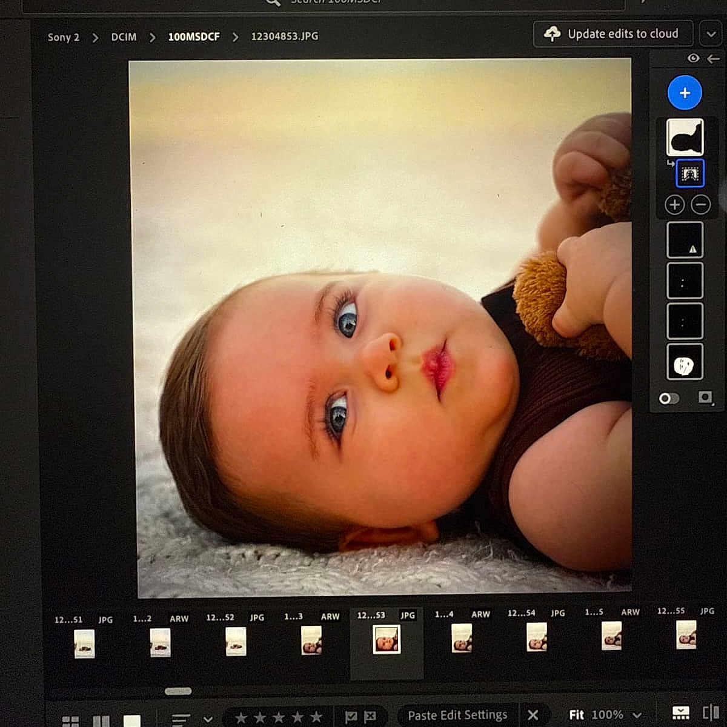Add to the selected mask with plus

674,205
